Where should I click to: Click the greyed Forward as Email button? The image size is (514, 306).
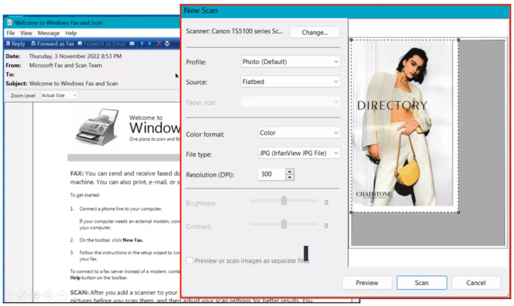[x=101, y=44]
